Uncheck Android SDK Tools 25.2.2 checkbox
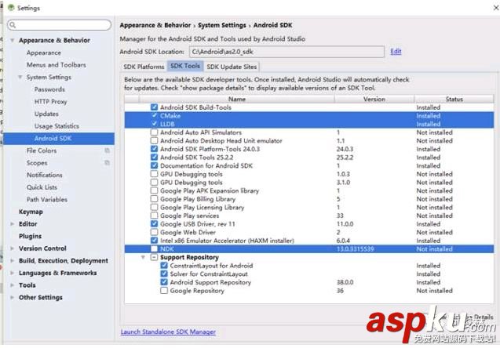Image resolution: width=500 pixels, height=348 pixels. (155, 157)
